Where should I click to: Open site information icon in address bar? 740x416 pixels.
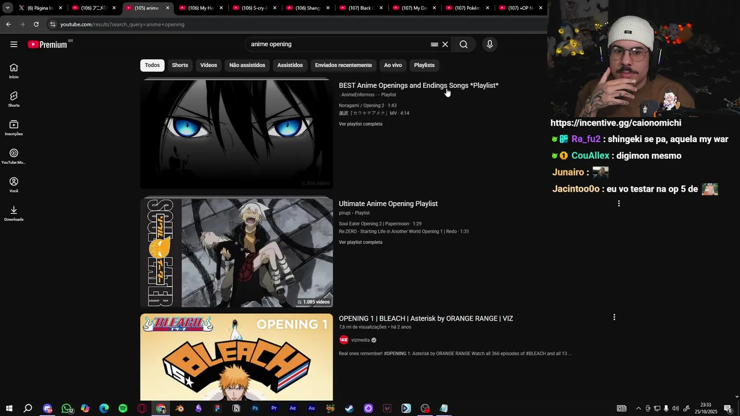53,24
